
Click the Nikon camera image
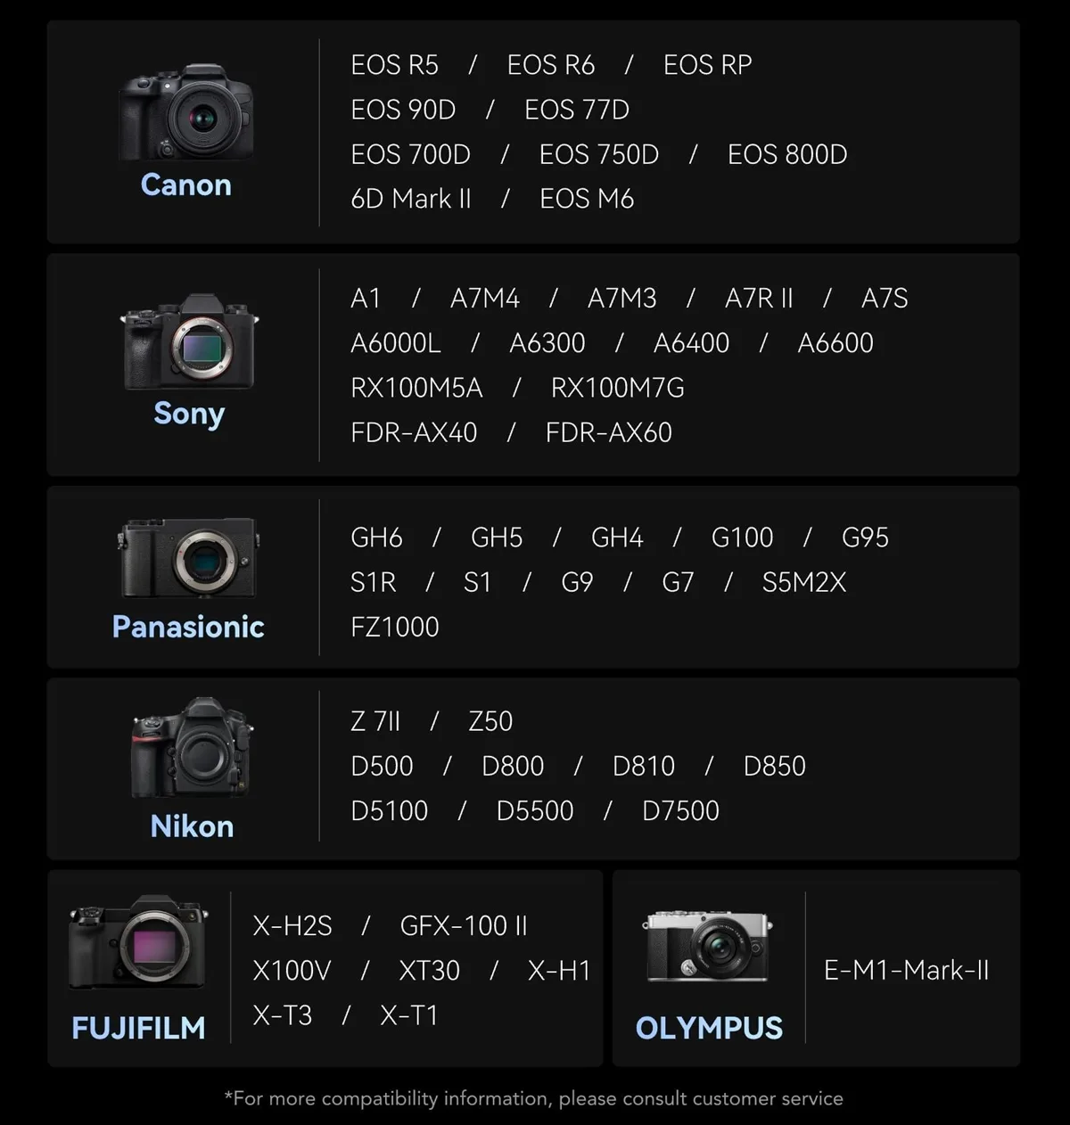pyautogui.click(x=192, y=749)
